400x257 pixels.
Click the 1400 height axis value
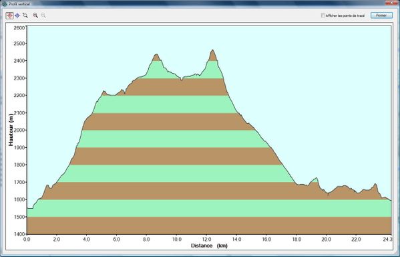pos(20,234)
